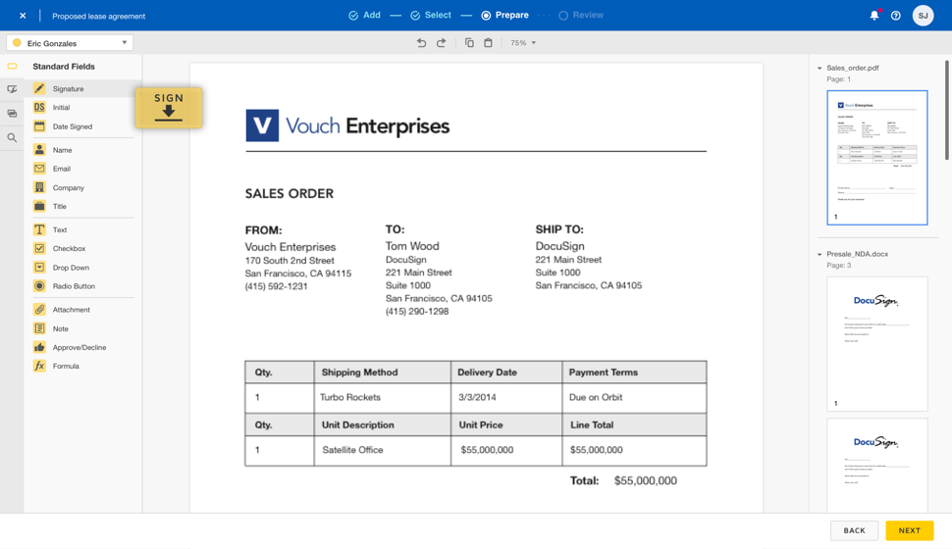Select the Signature field icon

[39, 88]
